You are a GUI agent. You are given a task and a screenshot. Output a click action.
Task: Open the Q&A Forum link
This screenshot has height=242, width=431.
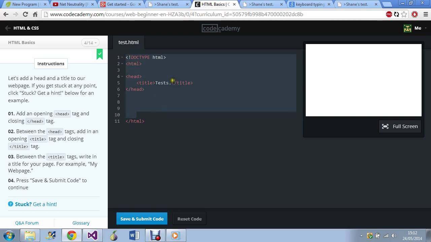27,223
